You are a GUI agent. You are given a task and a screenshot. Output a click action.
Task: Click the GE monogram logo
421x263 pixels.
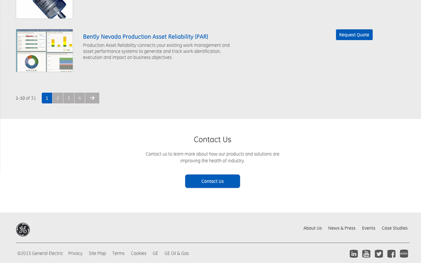[23, 229]
